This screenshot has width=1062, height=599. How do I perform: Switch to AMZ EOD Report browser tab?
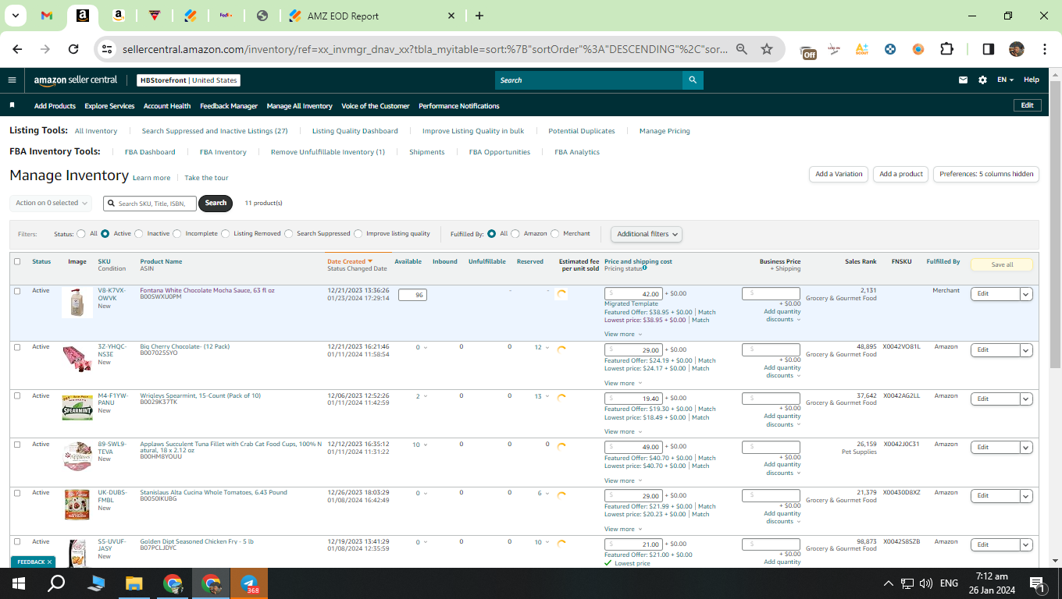(x=372, y=16)
